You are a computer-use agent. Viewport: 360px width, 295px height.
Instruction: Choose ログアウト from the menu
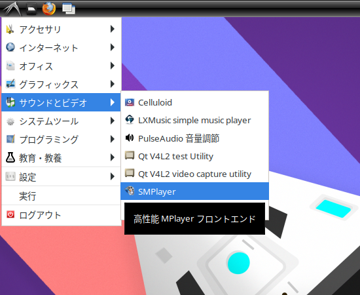61,215
